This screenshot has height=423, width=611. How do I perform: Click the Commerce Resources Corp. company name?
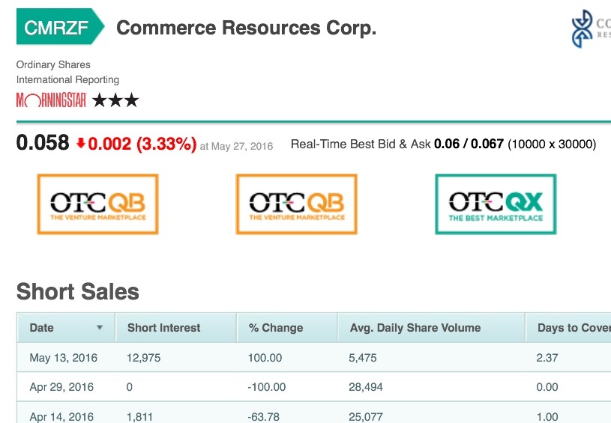click(246, 28)
